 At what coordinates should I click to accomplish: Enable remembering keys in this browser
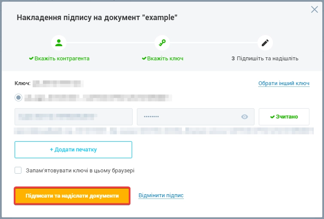tap(18, 170)
